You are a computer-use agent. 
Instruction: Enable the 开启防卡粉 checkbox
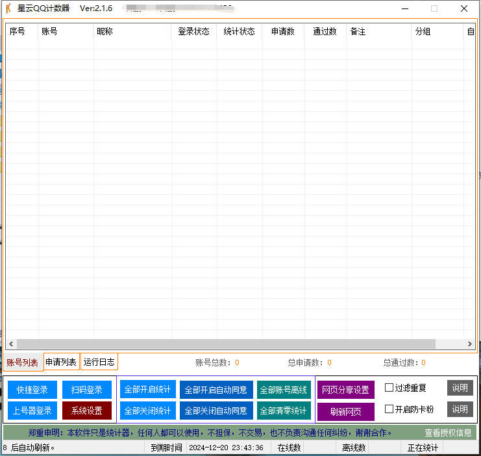coord(389,409)
